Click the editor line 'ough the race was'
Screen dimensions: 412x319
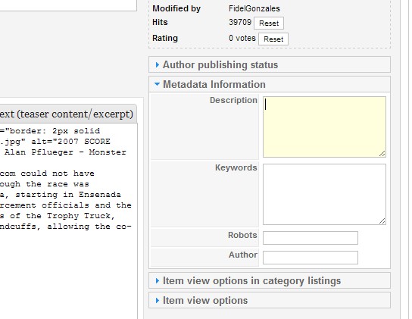[x=45, y=184]
